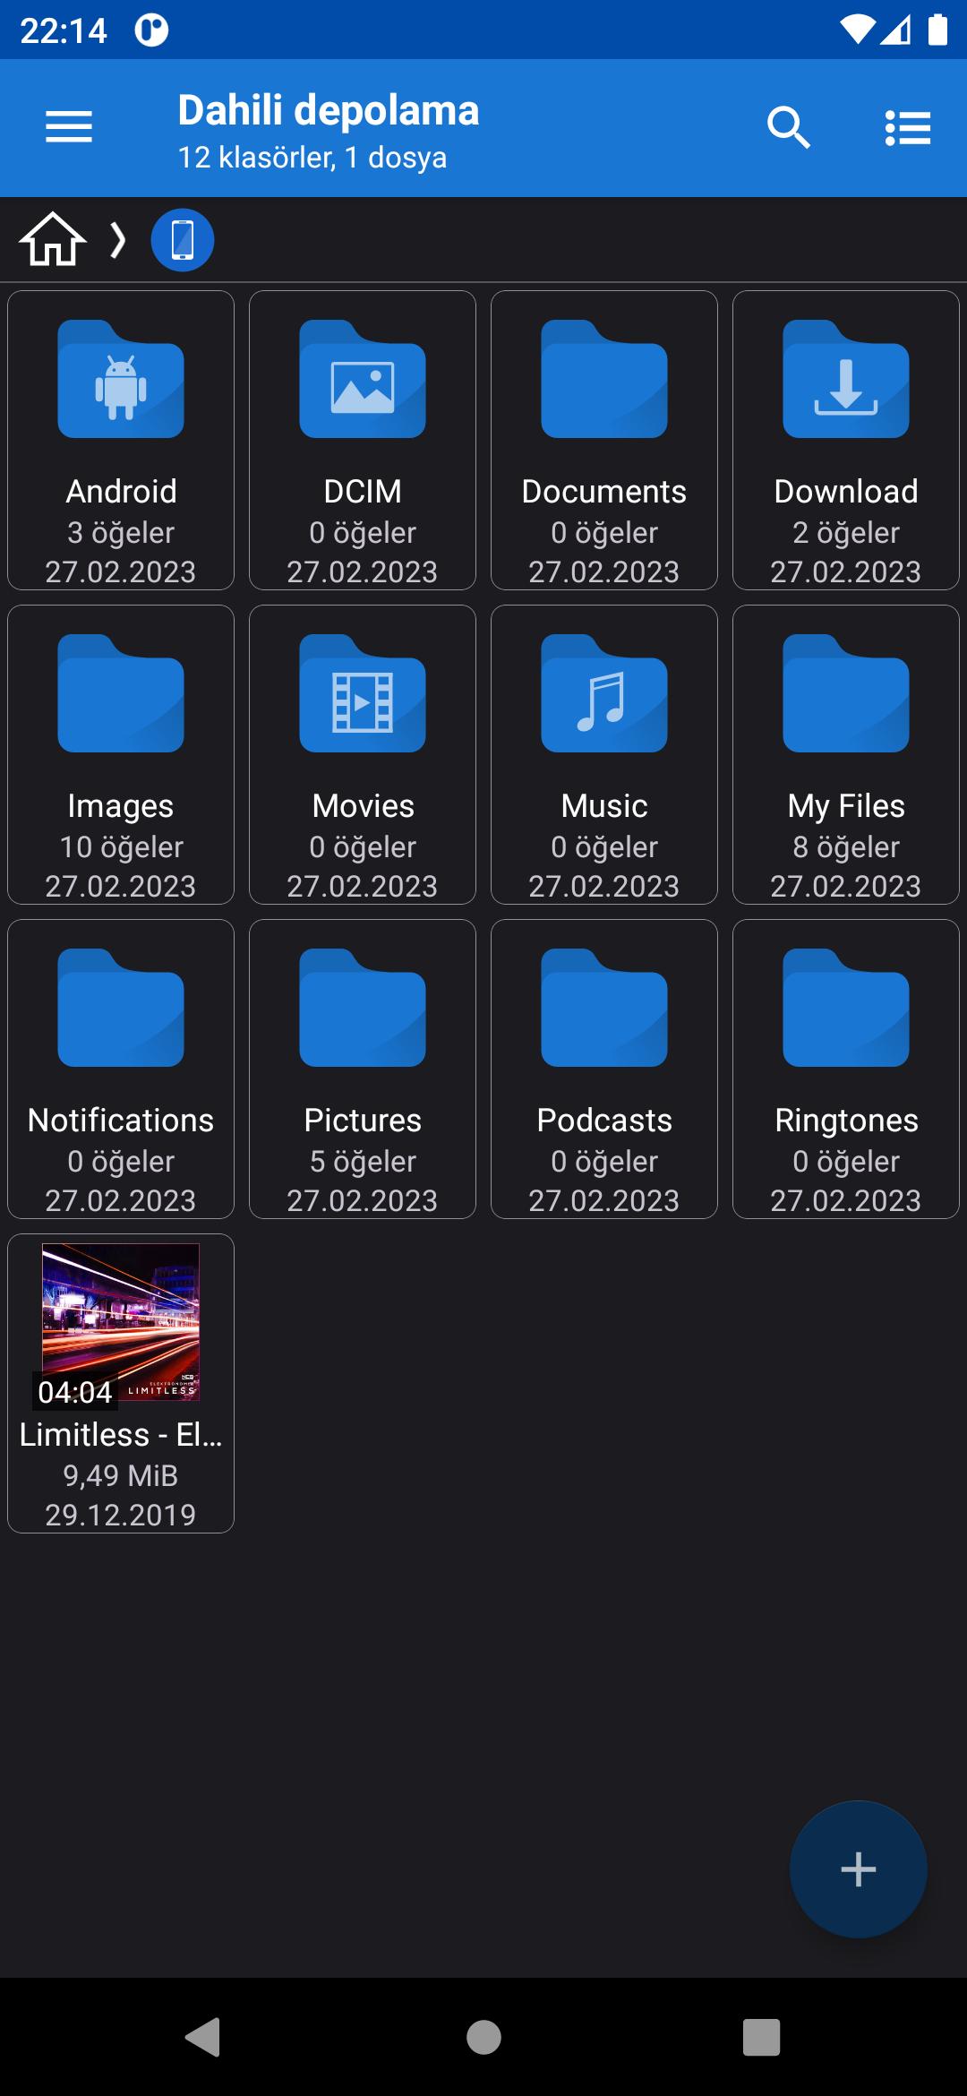
Task: Open the My Files folder icon
Action: pos(846,693)
